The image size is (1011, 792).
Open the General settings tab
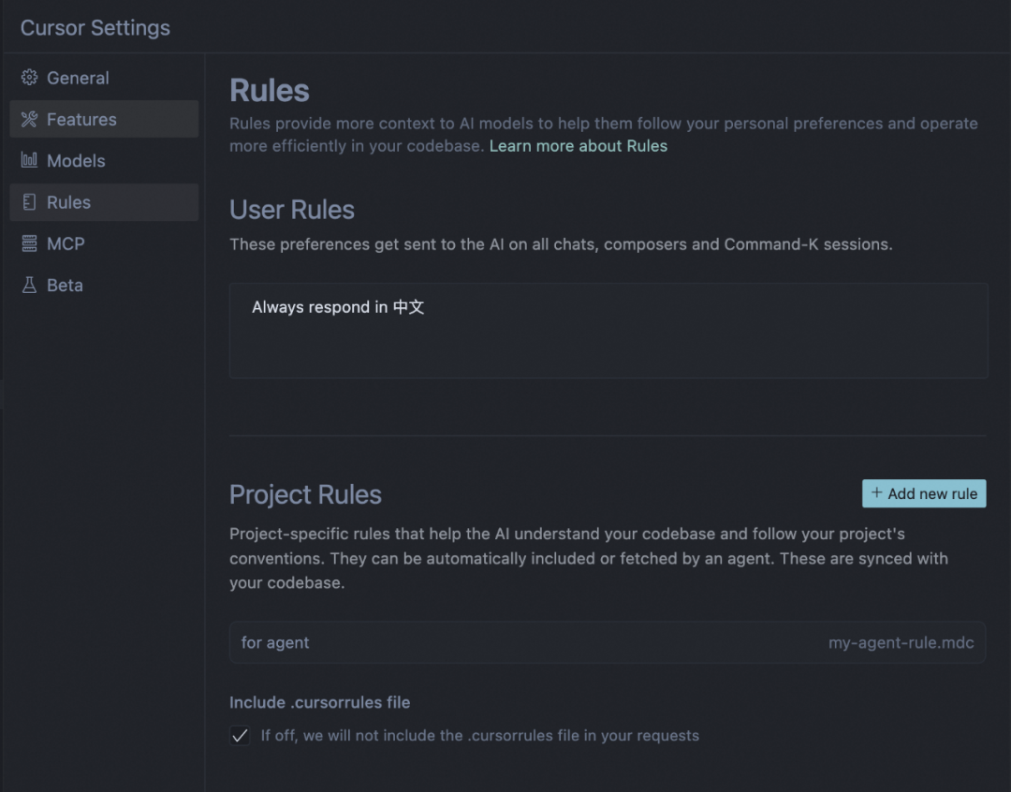[x=78, y=78]
